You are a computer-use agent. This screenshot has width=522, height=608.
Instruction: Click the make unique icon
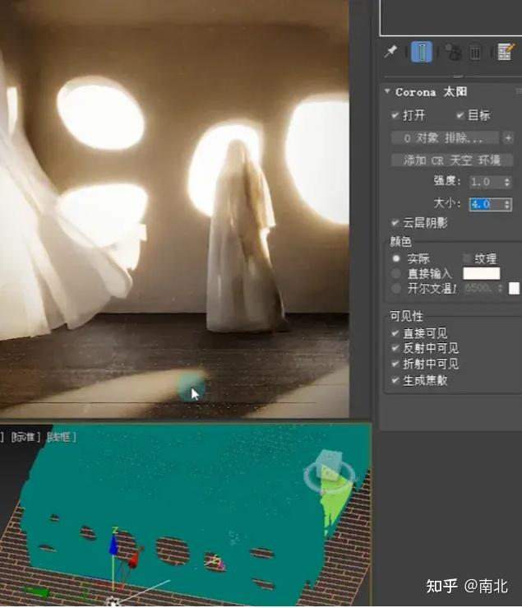[453, 52]
